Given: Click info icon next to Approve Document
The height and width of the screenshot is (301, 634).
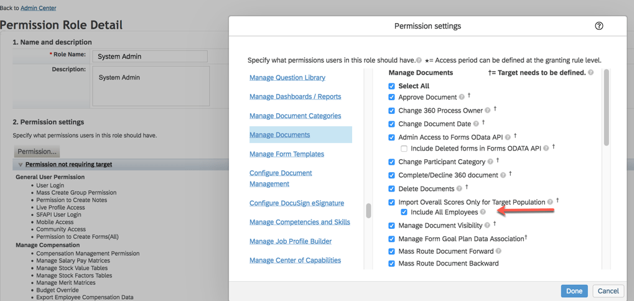Looking at the screenshot, I should coord(462,97).
